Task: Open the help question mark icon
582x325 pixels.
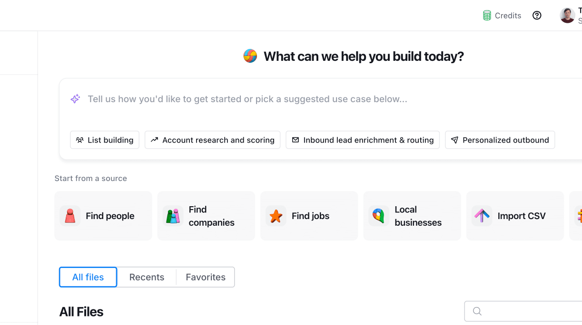Action: coord(537,16)
